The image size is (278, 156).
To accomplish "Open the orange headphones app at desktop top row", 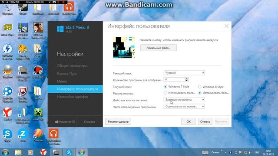I will 69,8.
